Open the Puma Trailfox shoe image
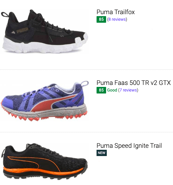 44,31
